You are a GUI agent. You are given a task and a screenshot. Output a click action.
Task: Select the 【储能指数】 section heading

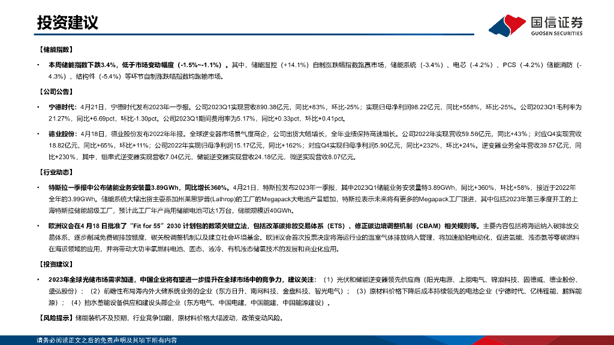(x=56, y=50)
